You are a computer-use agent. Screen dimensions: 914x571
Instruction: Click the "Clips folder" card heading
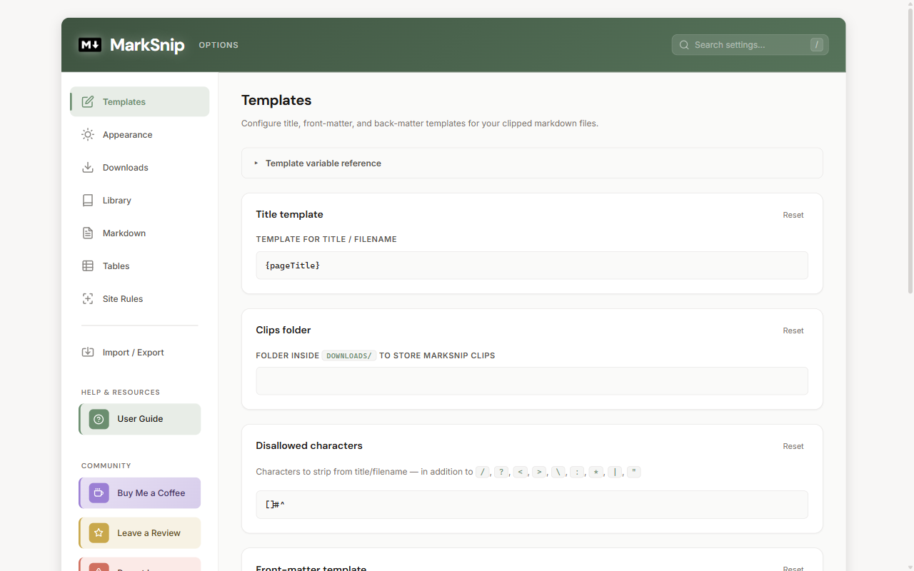click(x=283, y=330)
